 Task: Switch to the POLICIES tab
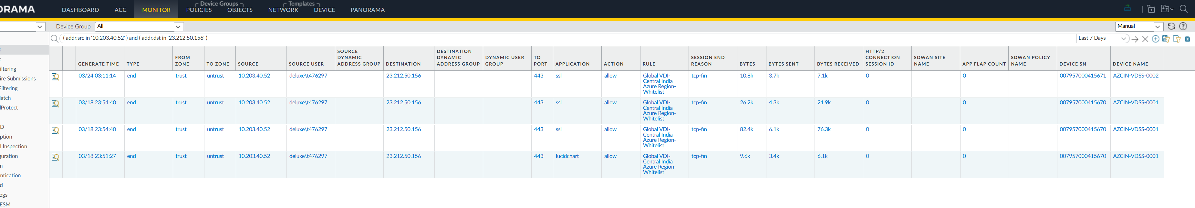(x=199, y=10)
